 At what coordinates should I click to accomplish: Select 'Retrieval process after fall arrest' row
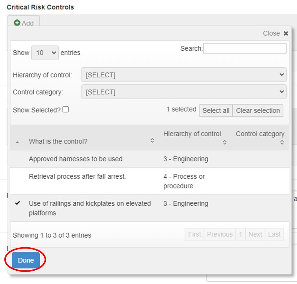[77, 176]
